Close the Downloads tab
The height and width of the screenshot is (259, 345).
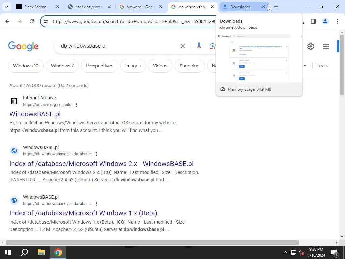point(263,7)
